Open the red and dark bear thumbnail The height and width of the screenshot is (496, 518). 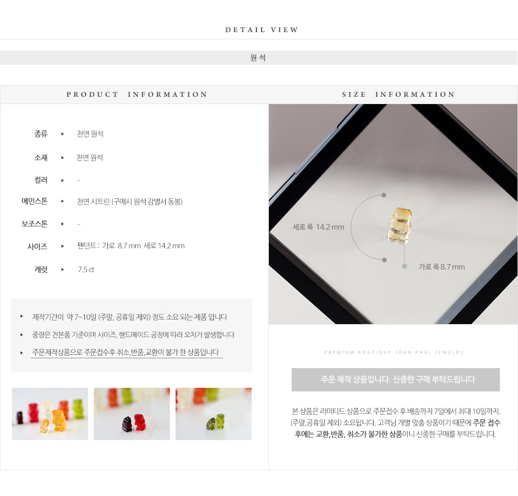(x=132, y=414)
